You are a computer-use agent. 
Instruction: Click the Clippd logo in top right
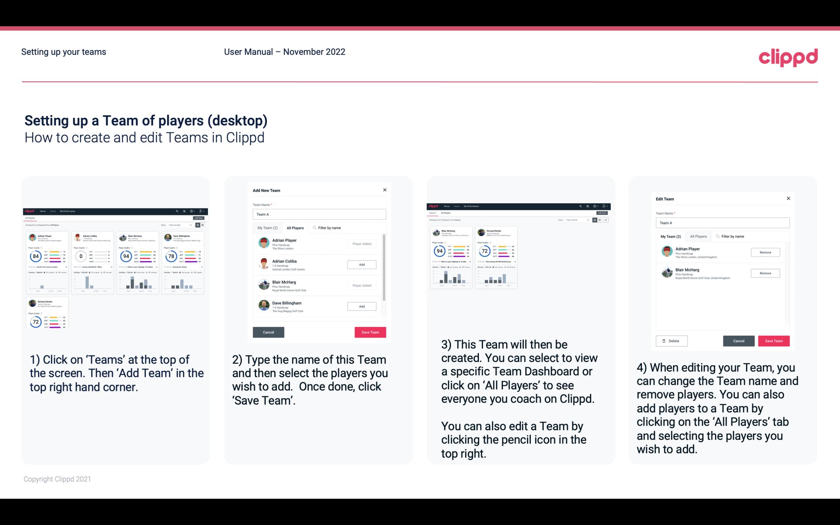[788, 57]
